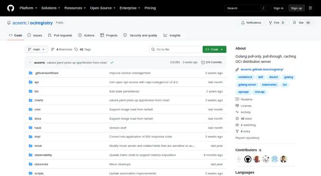View the 41 Tags link

tap(83, 50)
